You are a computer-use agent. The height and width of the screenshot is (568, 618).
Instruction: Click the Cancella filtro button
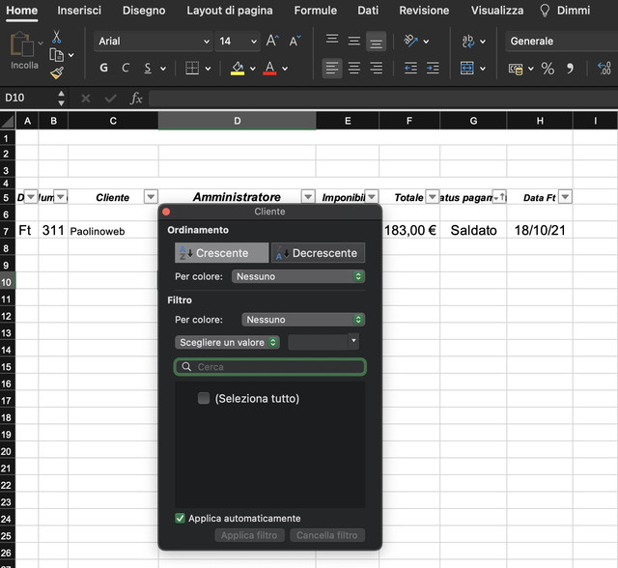(326, 535)
